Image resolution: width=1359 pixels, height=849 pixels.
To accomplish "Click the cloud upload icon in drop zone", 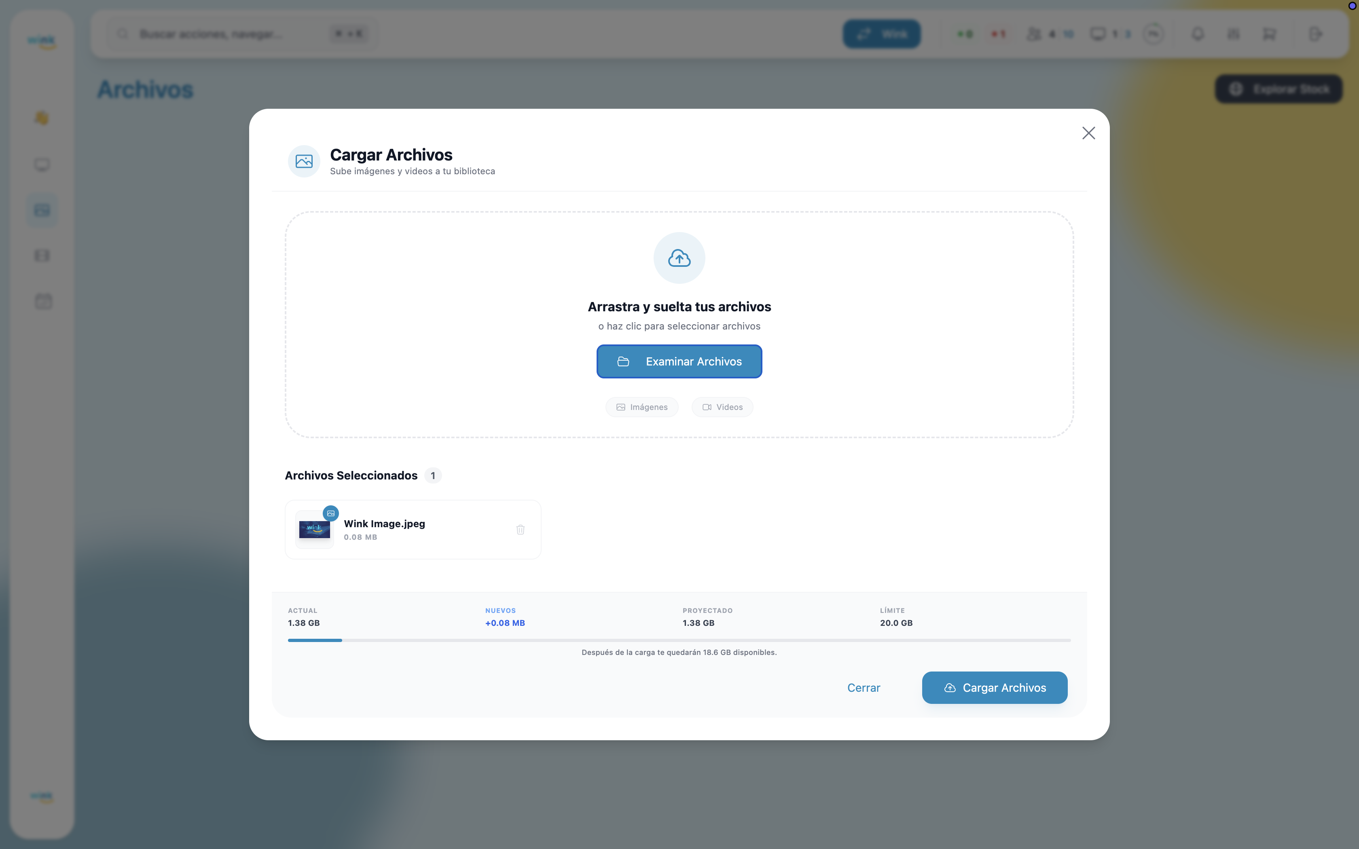I will [x=679, y=258].
